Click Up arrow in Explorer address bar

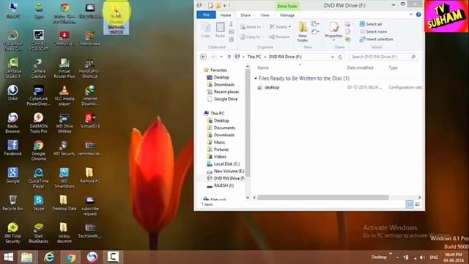tap(229, 57)
